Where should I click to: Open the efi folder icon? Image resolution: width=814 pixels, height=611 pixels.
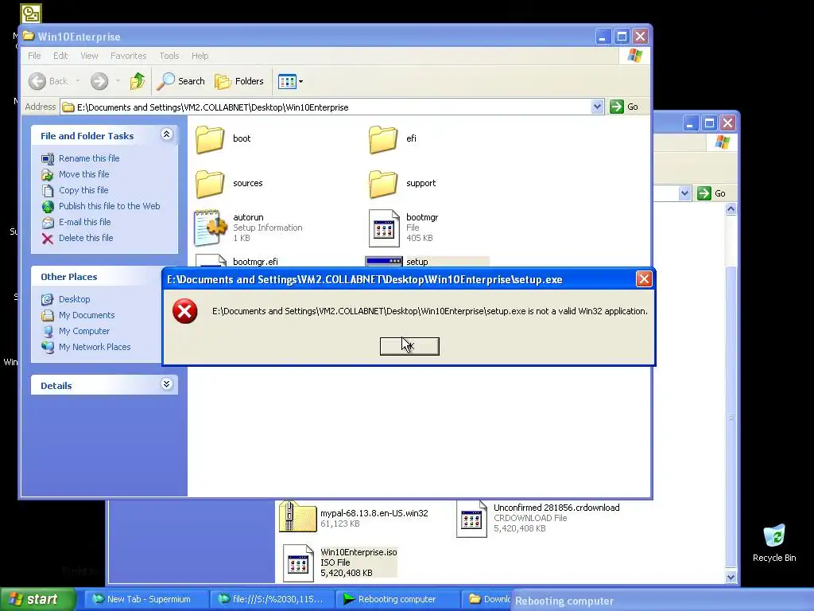tap(383, 138)
